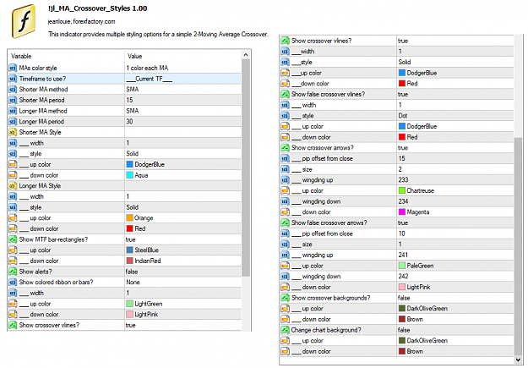Image resolution: width=528 pixels, height=368 pixels.
Task: Click the color icon on the Magenta down color row
Action: point(285,212)
